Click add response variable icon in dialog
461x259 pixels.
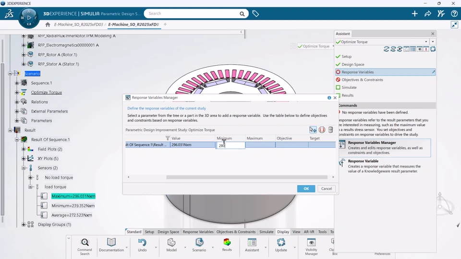tap(313, 130)
